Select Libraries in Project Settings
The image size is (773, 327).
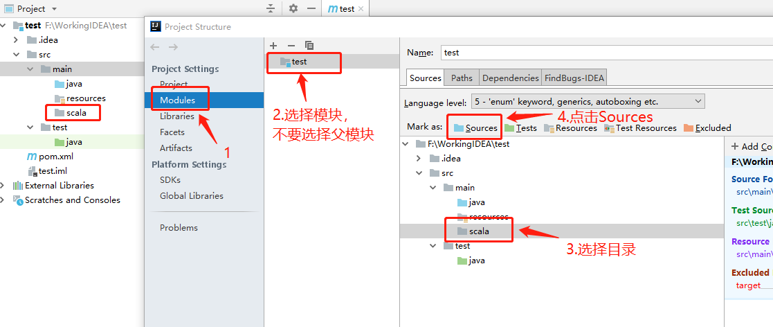click(176, 116)
